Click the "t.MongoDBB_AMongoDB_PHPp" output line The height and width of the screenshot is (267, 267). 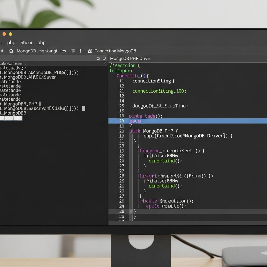pyautogui.click(x=39, y=72)
